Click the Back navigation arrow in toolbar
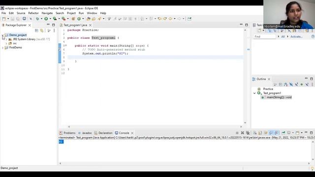The image size is (315, 177). click(170, 19)
